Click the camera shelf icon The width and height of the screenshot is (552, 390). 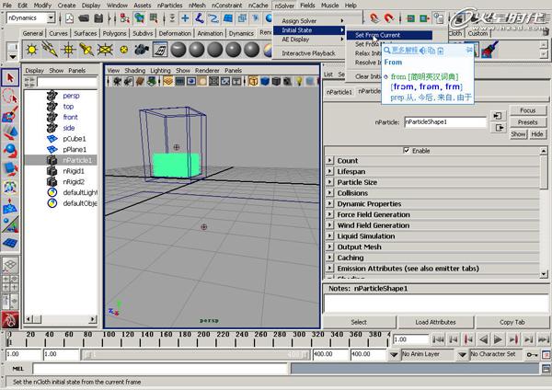click(x=142, y=50)
